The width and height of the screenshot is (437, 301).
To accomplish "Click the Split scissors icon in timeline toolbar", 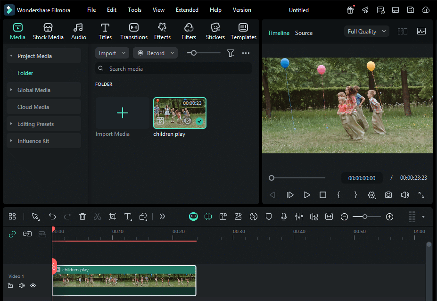I will [98, 217].
